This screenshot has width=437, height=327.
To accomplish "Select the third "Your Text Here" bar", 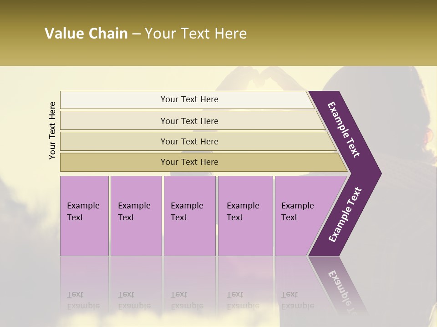I will click(x=189, y=141).
